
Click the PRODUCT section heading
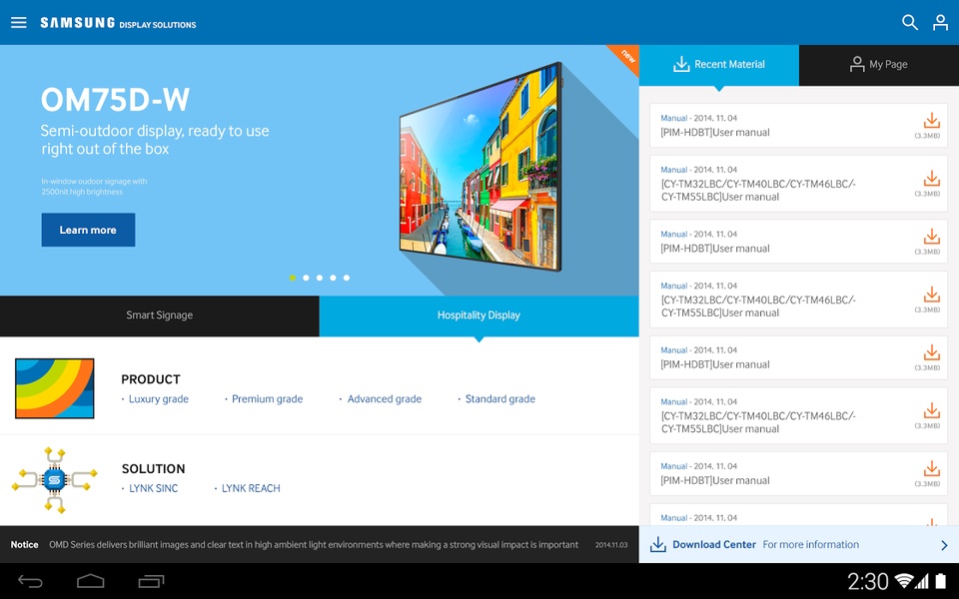[x=151, y=379]
